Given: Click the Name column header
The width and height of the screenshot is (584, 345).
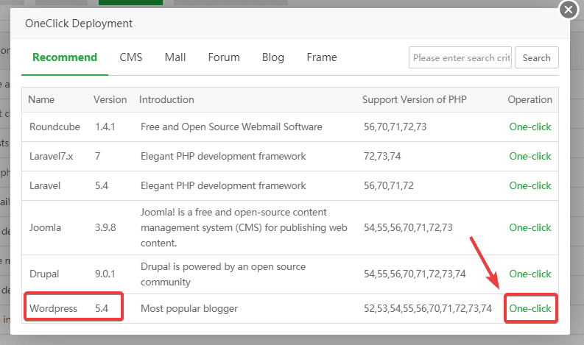Looking at the screenshot, I should click(42, 99).
